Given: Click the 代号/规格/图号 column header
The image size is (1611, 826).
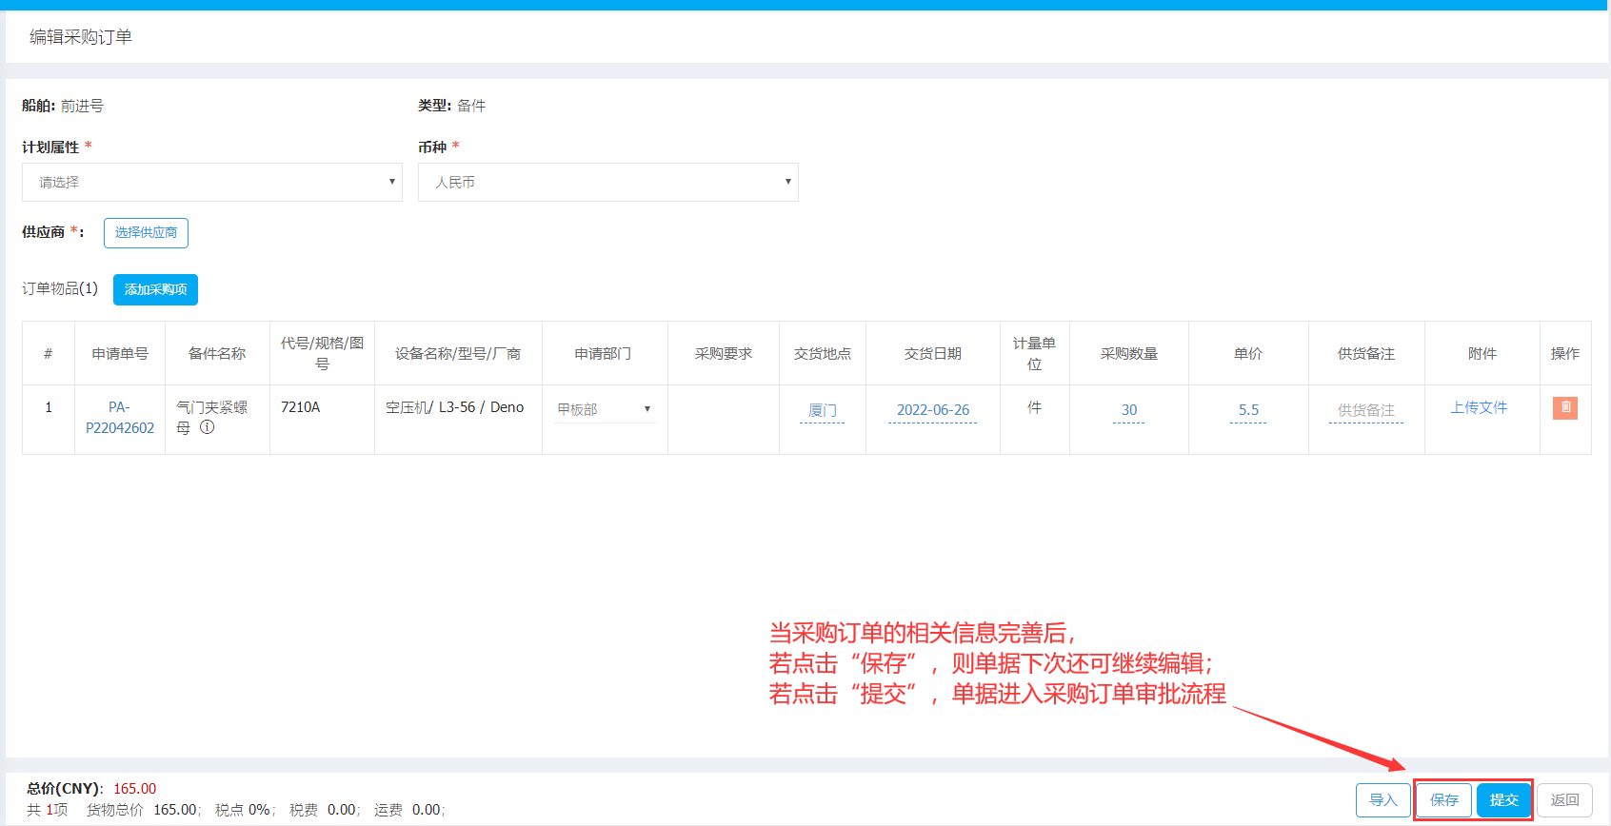Looking at the screenshot, I should tap(322, 353).
